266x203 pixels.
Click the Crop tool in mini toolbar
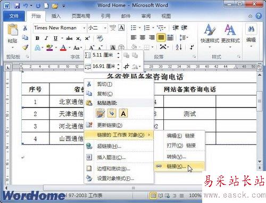[x=127, y=67]
